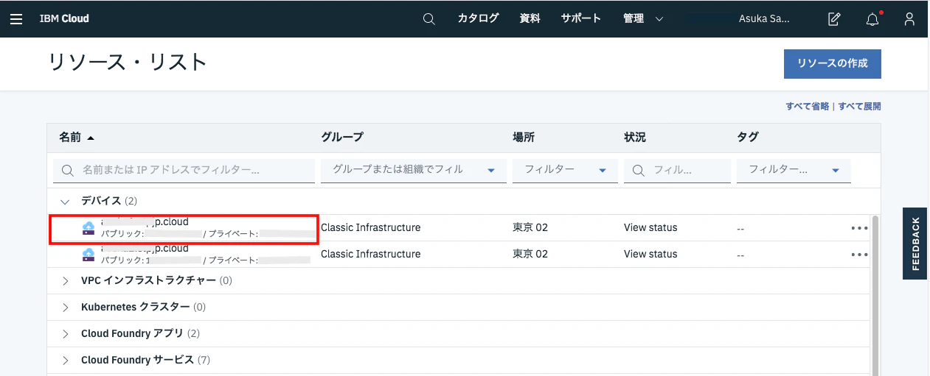
Task: Click the sort arrow next to 名前
Action: coord(91,138)
